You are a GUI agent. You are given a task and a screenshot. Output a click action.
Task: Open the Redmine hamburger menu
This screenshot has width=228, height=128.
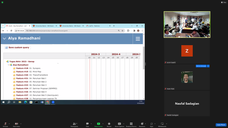[x=138, y=39]
